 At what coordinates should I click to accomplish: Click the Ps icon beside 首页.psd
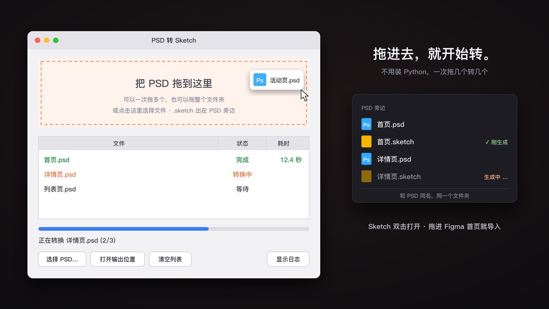click(366, 124)
